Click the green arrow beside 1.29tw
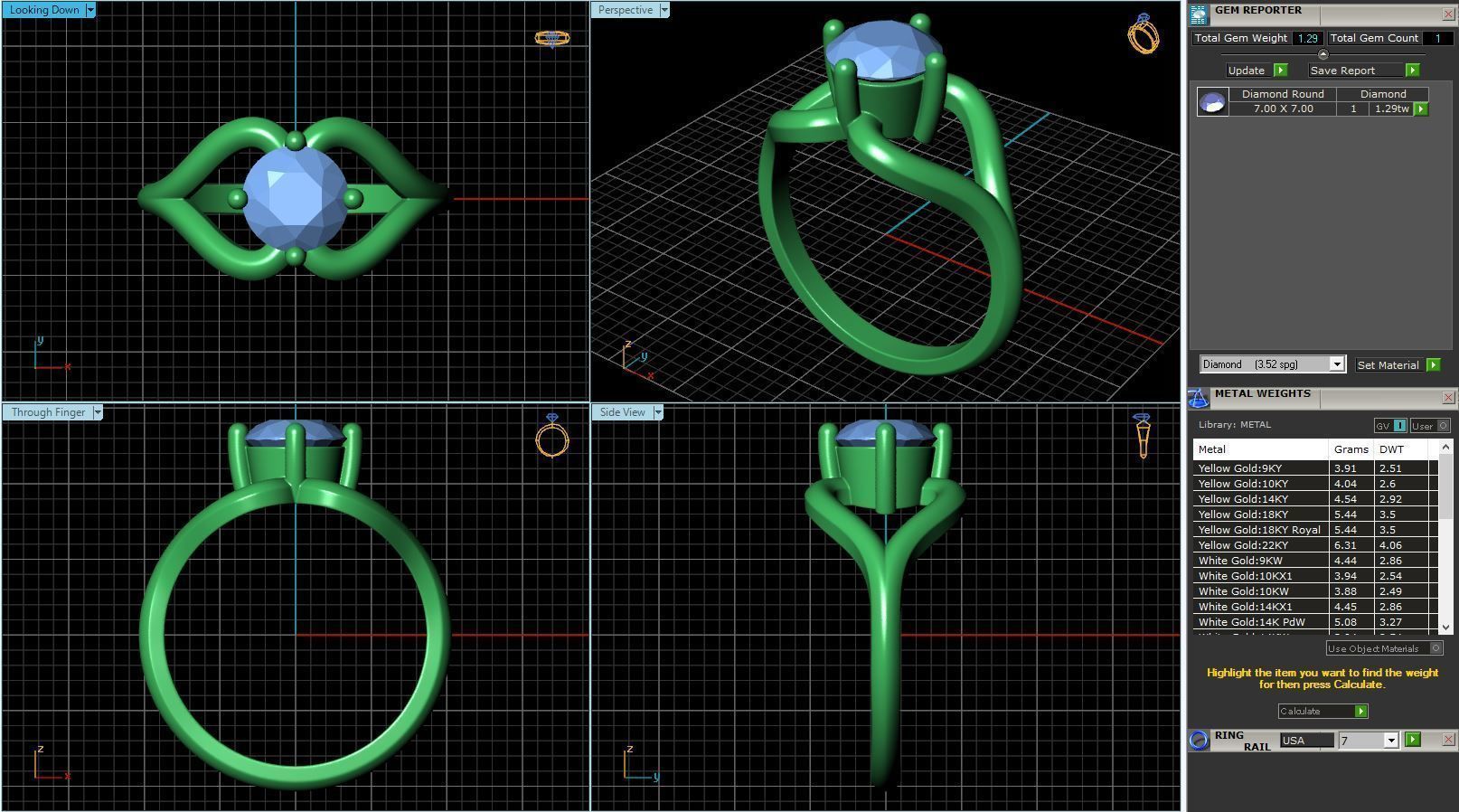Viewport: 1459px width, 812px height. tap(1421, 109)
